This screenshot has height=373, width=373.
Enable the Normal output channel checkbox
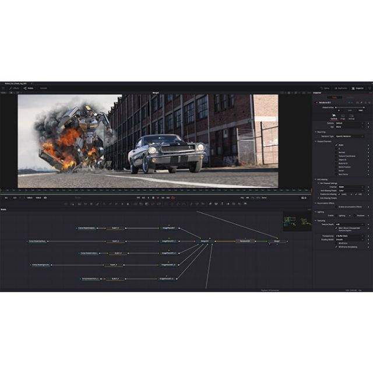click(336, 153)
